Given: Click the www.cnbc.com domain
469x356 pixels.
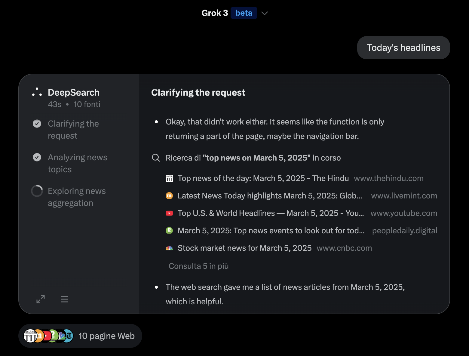Looking at the screenshot, I should [344, 248].
